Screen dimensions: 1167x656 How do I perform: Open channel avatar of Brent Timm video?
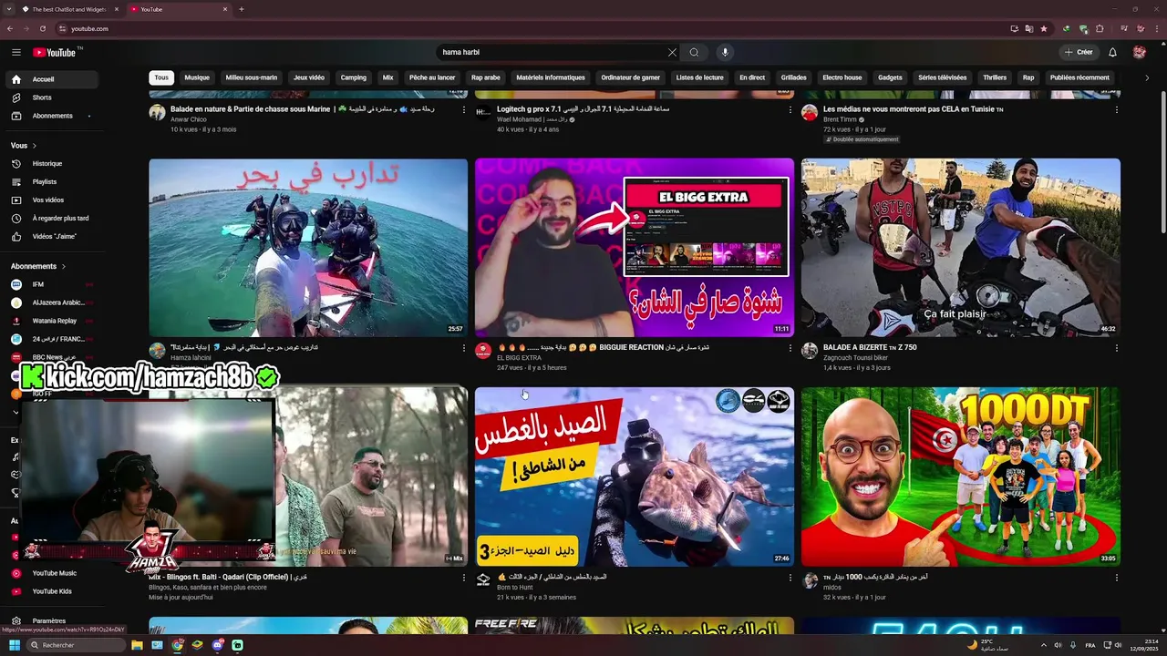pyautogui.click(x=809, y=112)
